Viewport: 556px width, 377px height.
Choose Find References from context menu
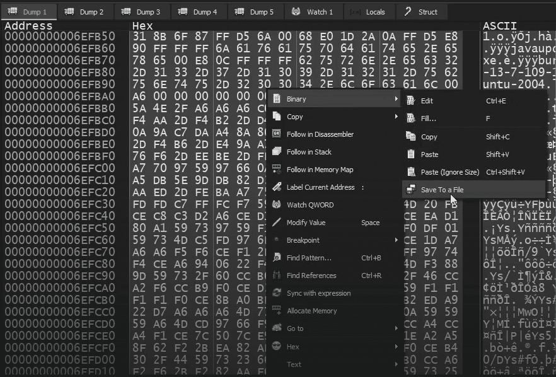(335, 275)
